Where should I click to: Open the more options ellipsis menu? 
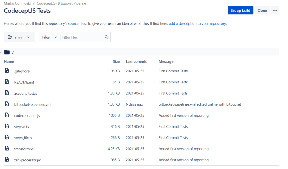pos(274,10)
